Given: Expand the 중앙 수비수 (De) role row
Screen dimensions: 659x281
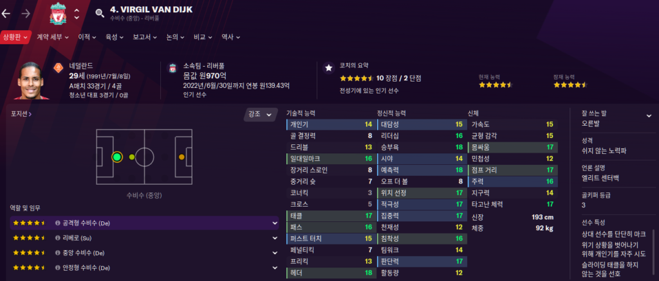Looking at the screenshot, I should [275, 253].
